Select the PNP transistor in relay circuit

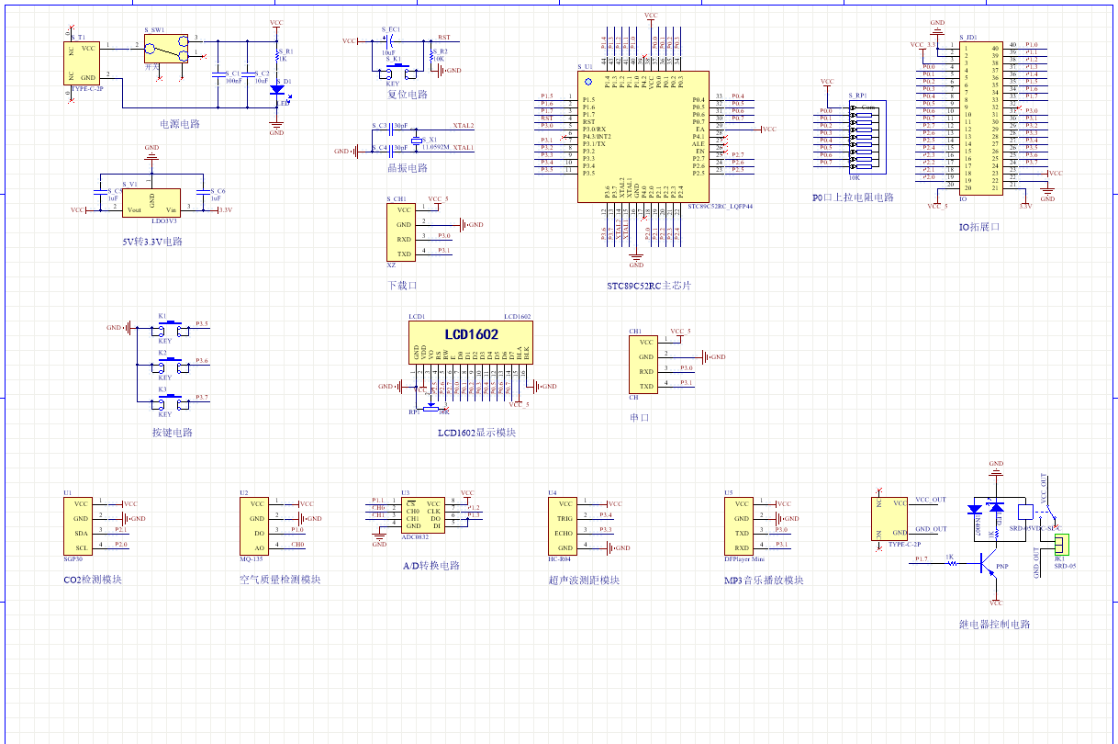pos(989,562)
